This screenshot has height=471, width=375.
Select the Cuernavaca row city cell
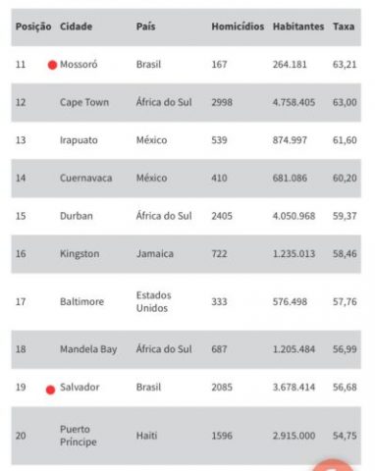[85, 178]
